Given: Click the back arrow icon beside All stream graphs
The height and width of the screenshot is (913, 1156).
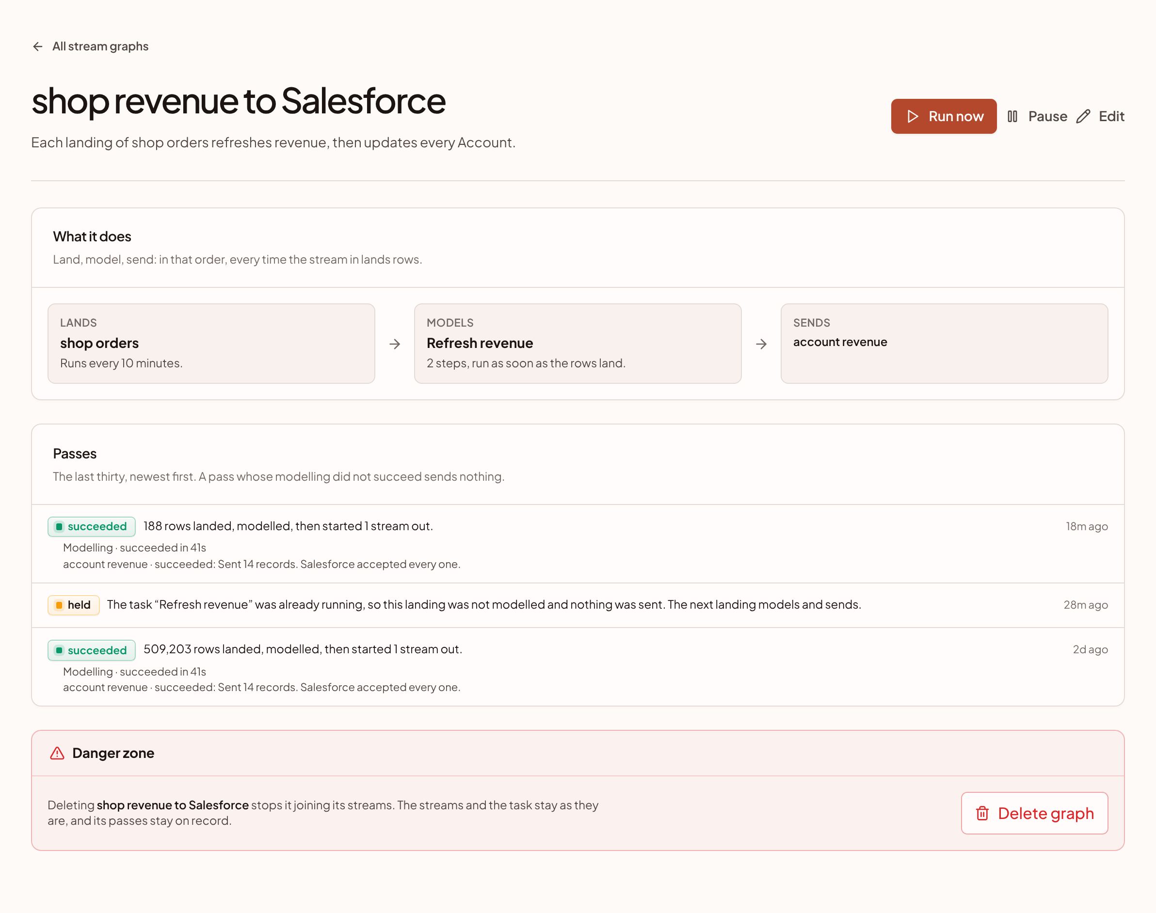Looking at the screenshot, I should pyautogui.click(x=37, y=47).
